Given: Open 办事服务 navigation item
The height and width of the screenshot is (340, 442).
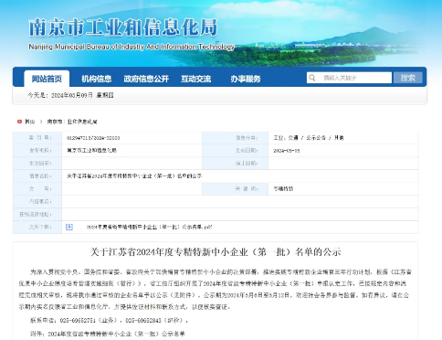Looking at the screenshot, I should click(246, 79).
